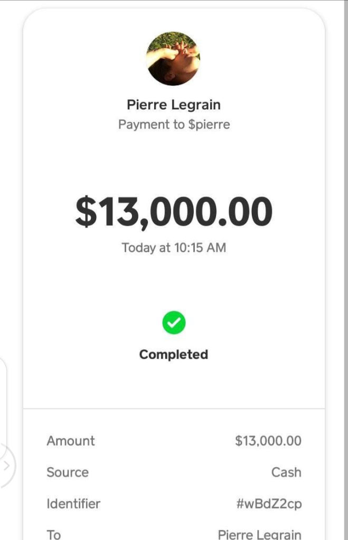This screenshot has height=540, width=348.
Task: Click the divider line above Amount row
Action: (x=174, y=409)
